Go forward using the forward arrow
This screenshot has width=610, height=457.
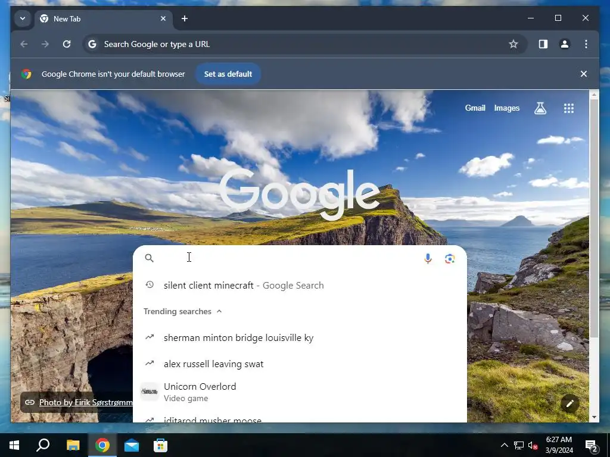point(45,44)
